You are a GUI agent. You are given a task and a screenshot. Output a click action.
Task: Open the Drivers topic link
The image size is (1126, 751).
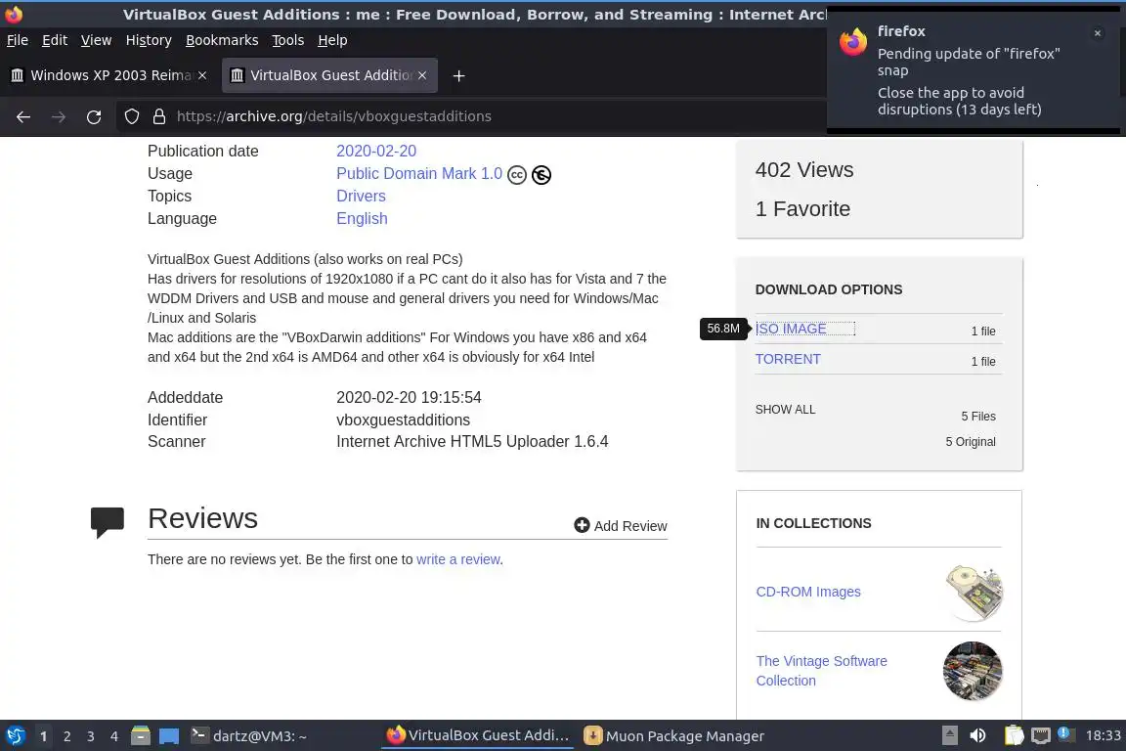[361, 197]
